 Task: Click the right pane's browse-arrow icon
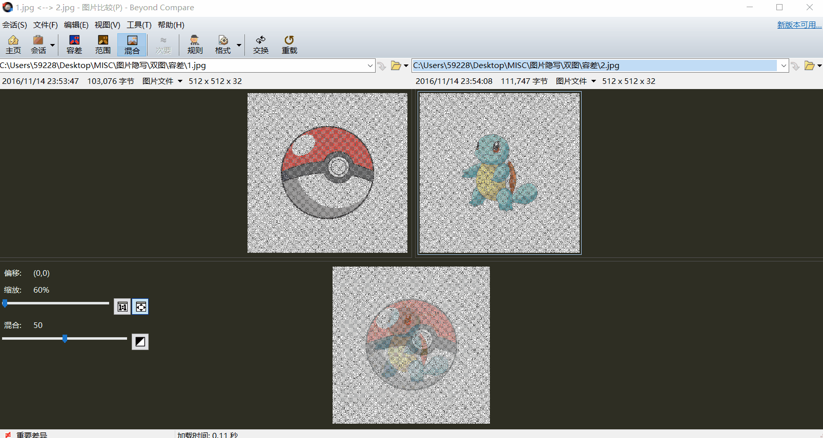(x=795, y=65)
